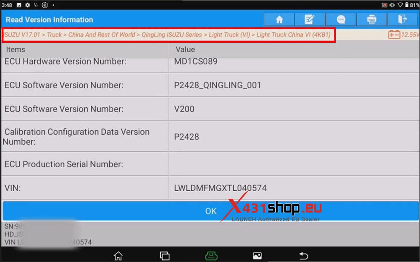Tap the VIN: row label
The image size is (420, 262).
click(x=12, y=188)
